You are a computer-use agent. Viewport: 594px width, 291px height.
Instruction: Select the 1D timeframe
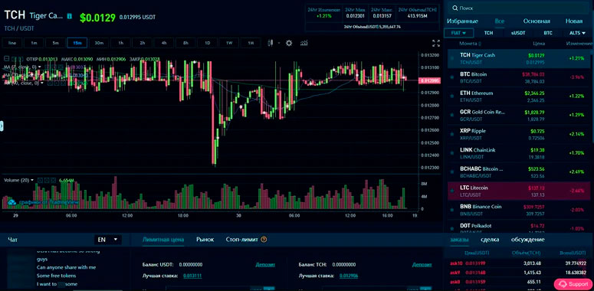(x=208, y=43)
